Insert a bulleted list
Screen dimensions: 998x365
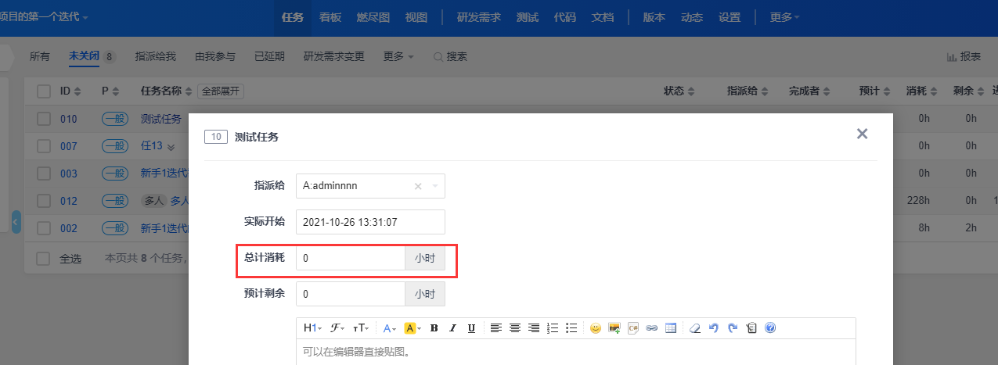point(571,328)
